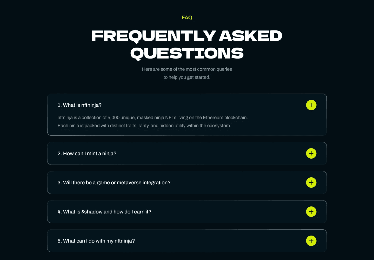Click question 5 about using your nftninja

96,241
